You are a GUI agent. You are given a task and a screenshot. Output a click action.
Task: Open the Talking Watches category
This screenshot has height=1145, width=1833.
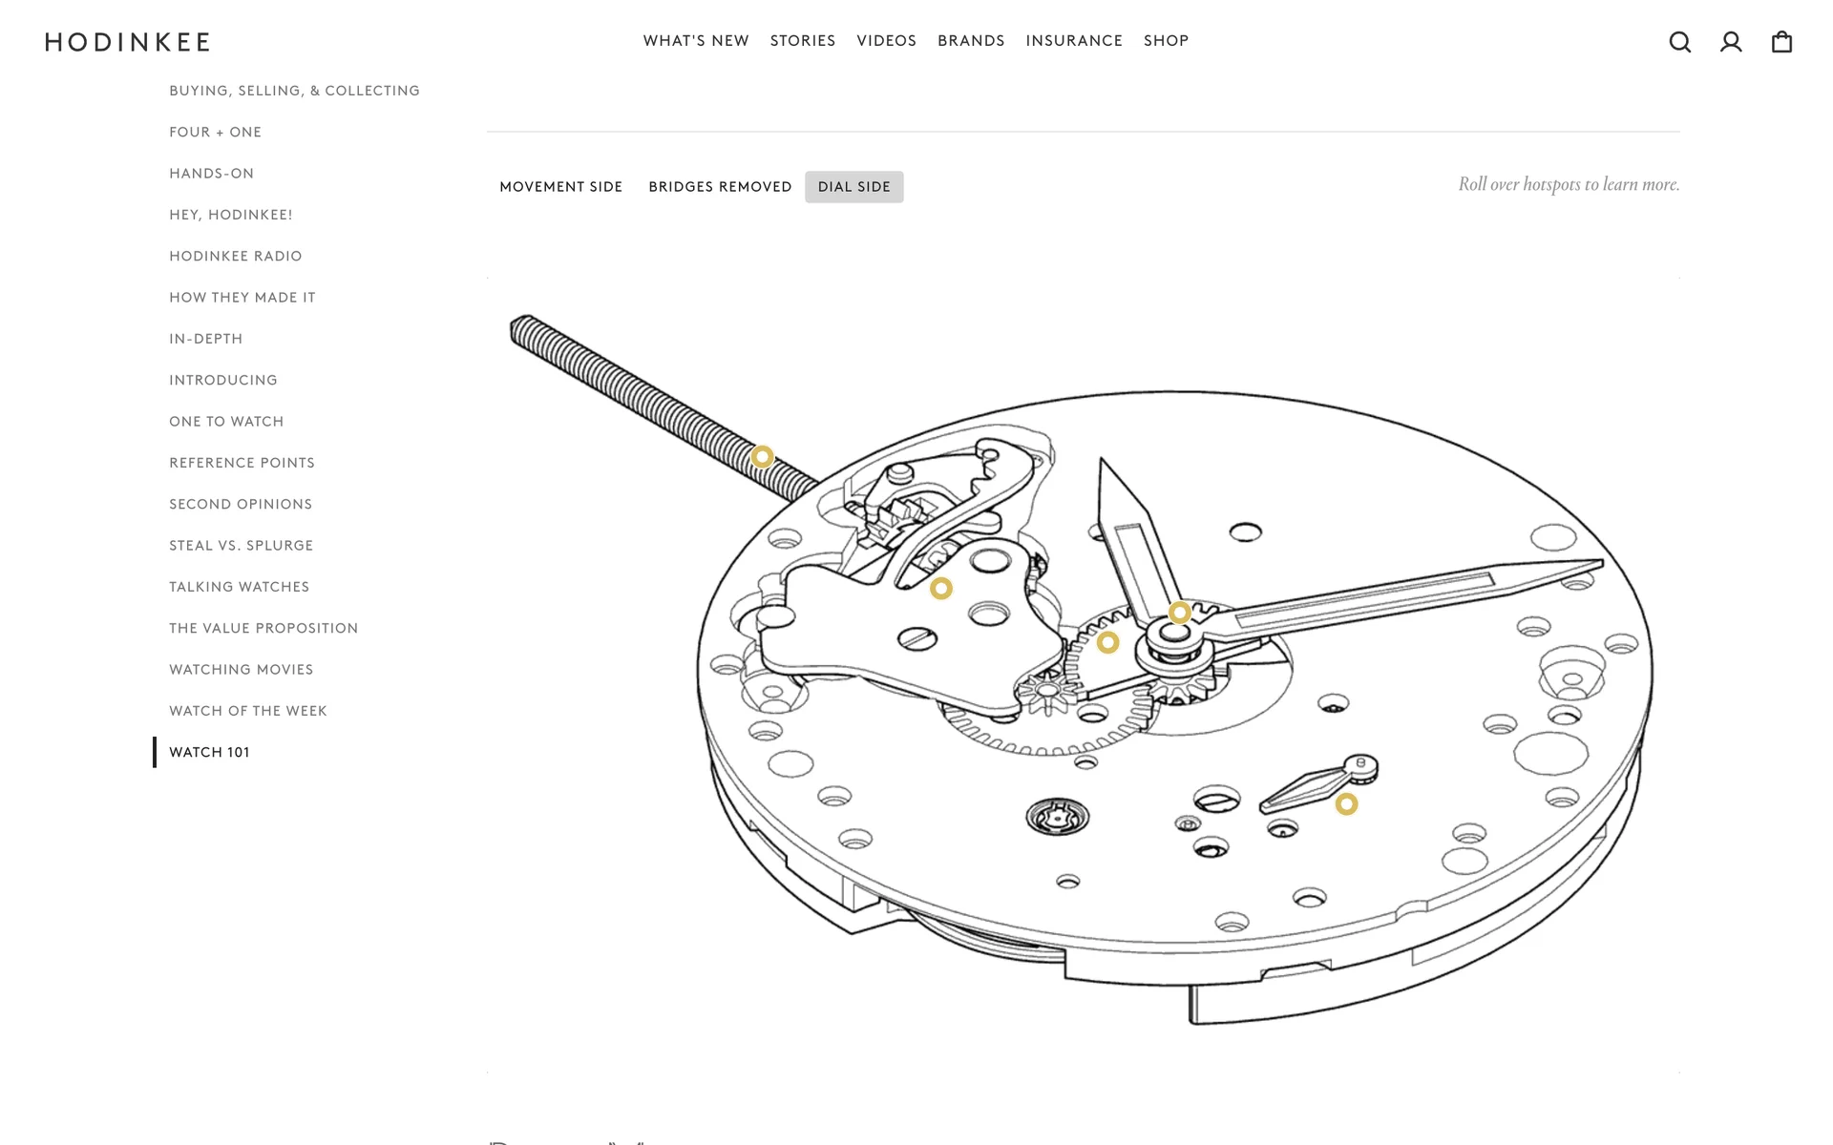(x=240, y=587)
